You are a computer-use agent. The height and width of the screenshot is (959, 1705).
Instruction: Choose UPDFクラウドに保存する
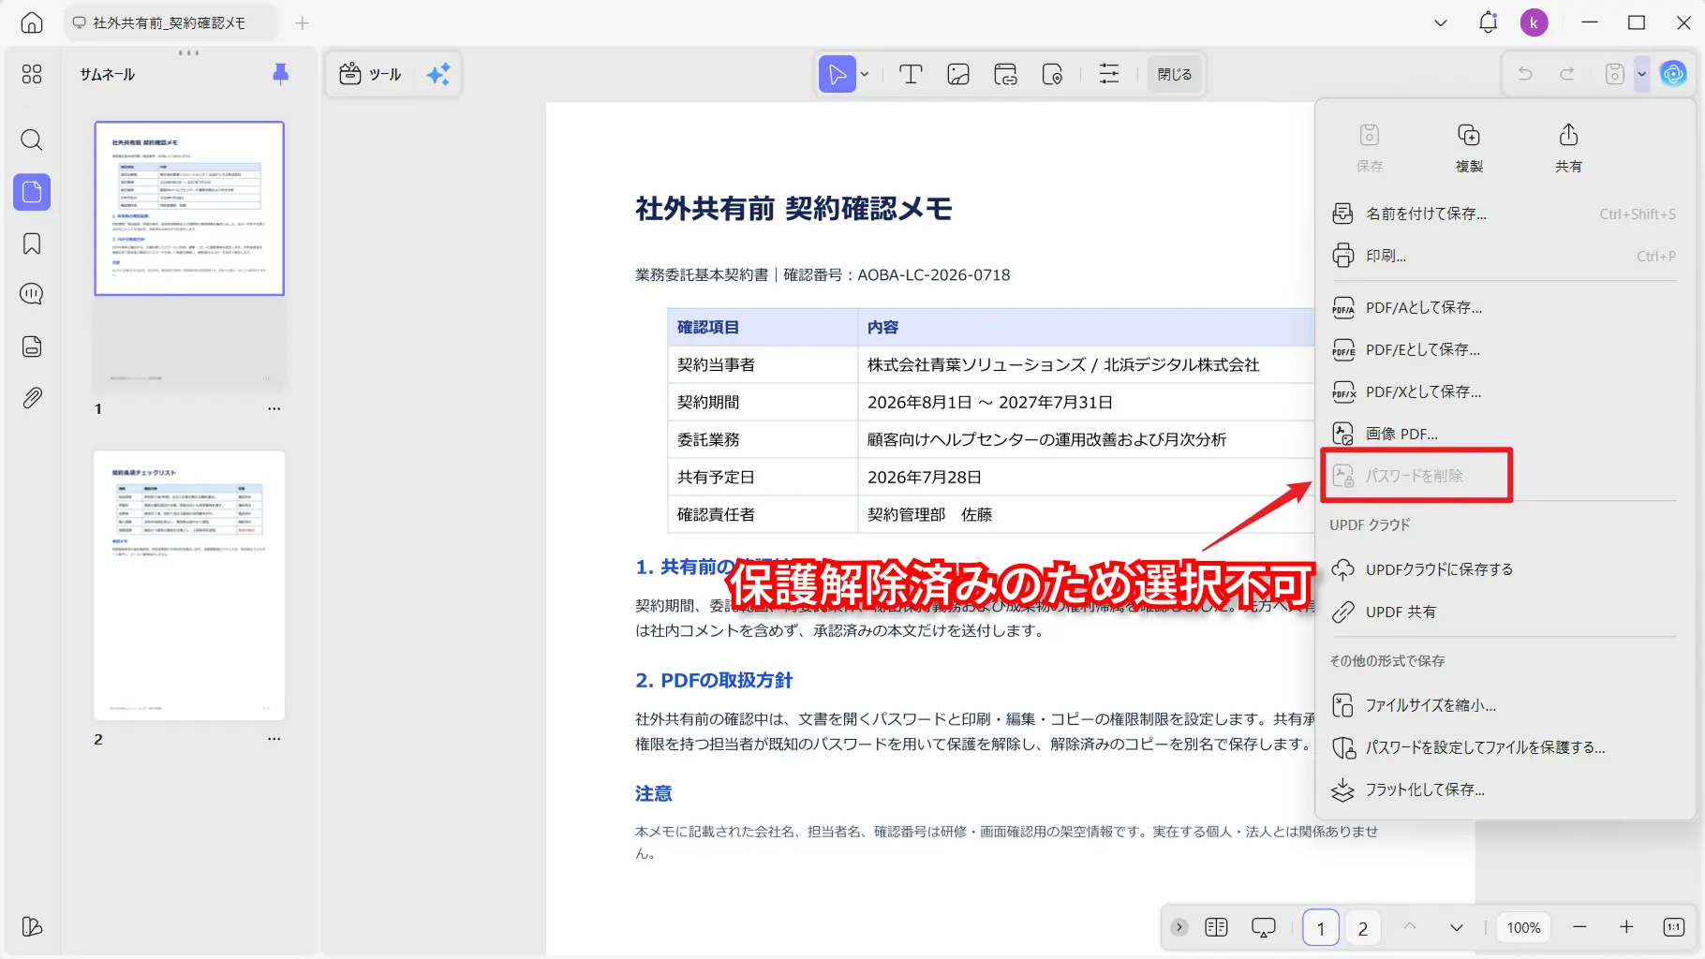[x=1505, y=569]
